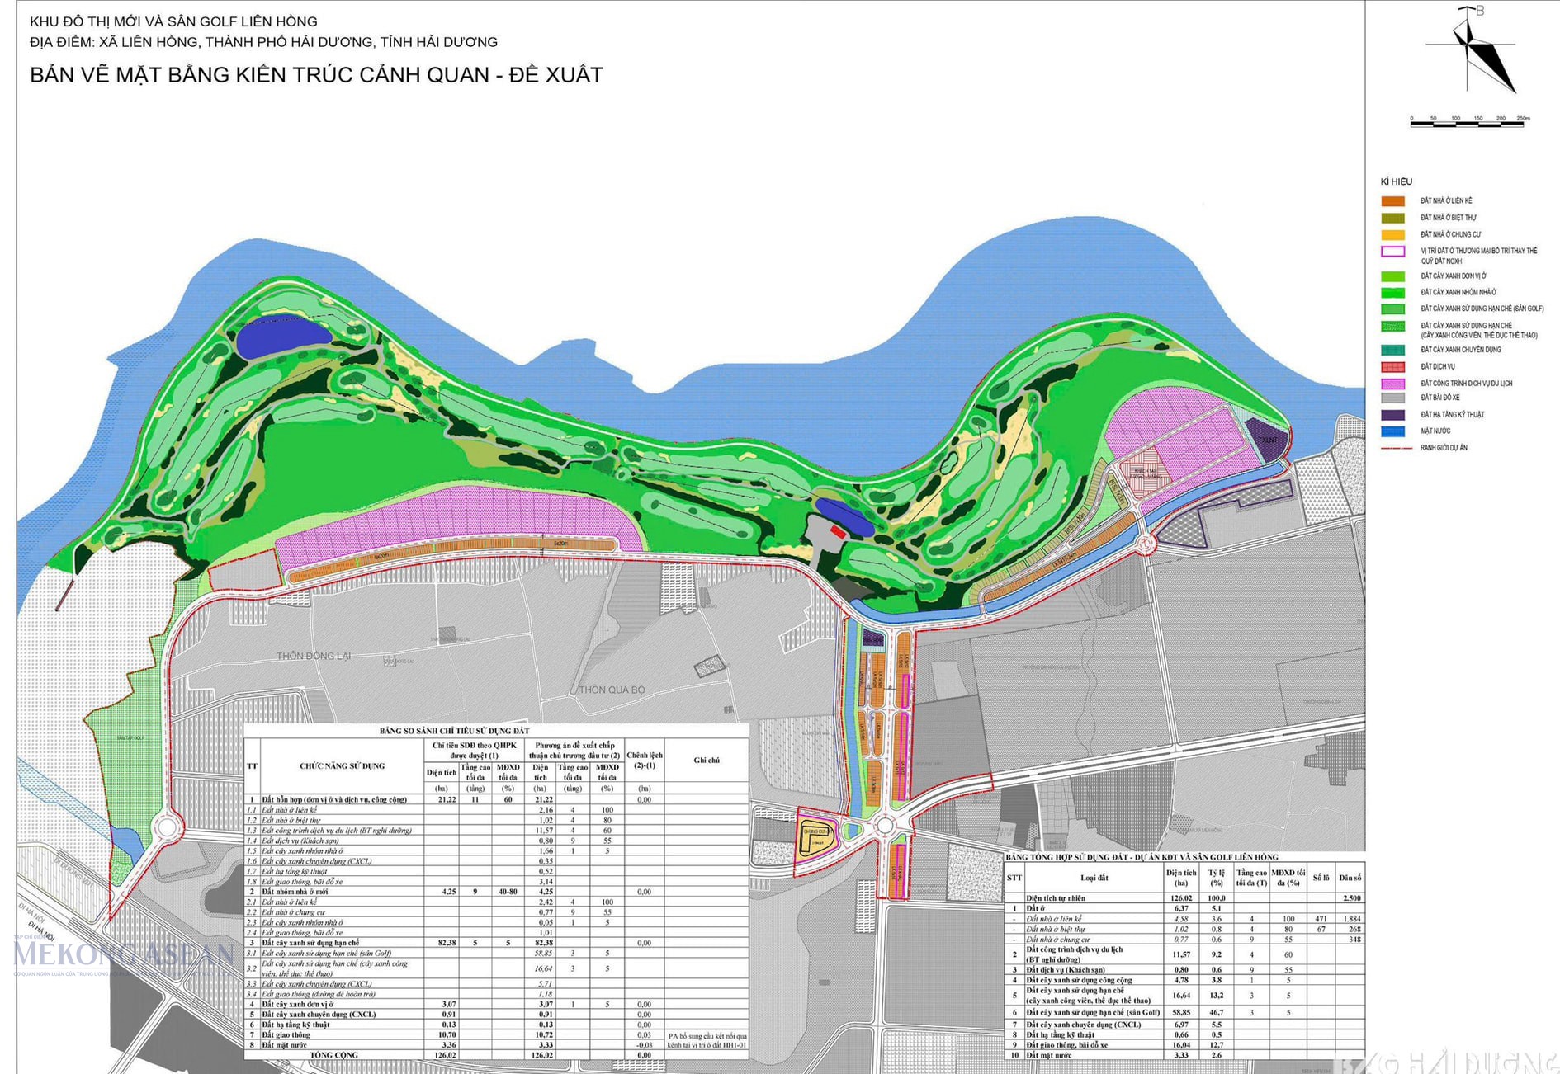Image resolution: width=1560 pixels, height=1074 pixels.
Task: Click the 'KÍ HIỆU' legend heading
Action: click(1396, 181)
